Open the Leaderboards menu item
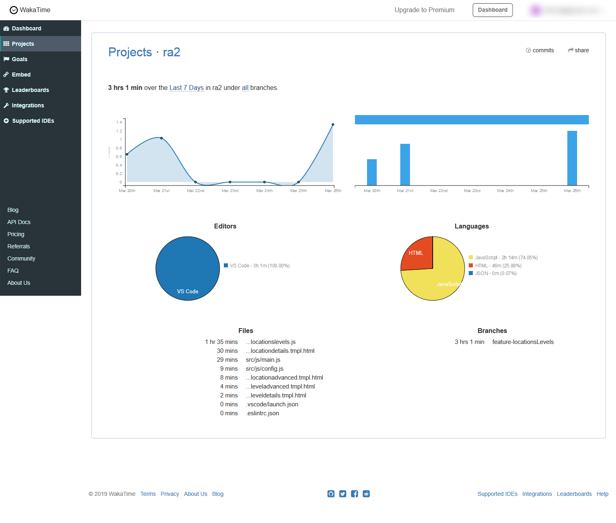The width and height of the screenshot is (616, 523). pyautogui.click(x=41, y=90)
